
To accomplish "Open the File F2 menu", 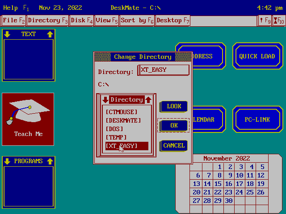I will (x=14, y=21).
